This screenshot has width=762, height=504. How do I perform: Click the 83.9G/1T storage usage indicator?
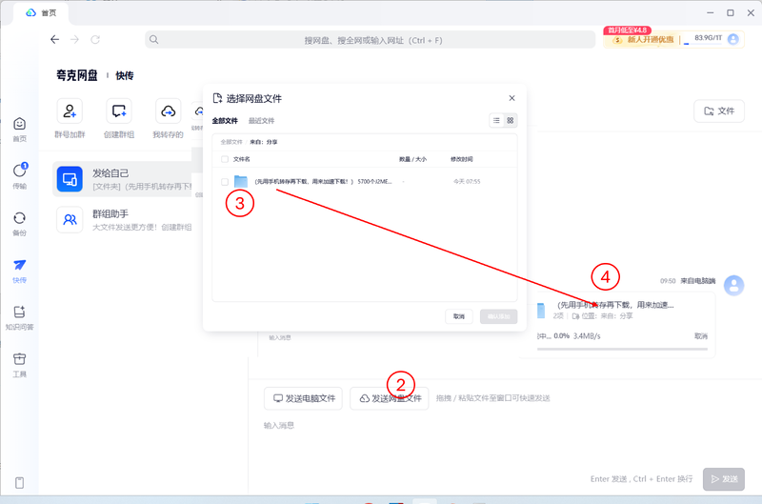click(708, 38)
